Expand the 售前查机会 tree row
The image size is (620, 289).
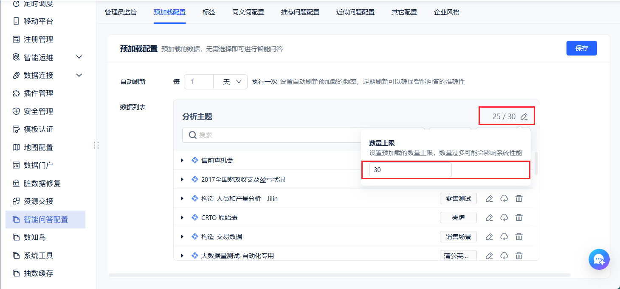tap(182, 161)
